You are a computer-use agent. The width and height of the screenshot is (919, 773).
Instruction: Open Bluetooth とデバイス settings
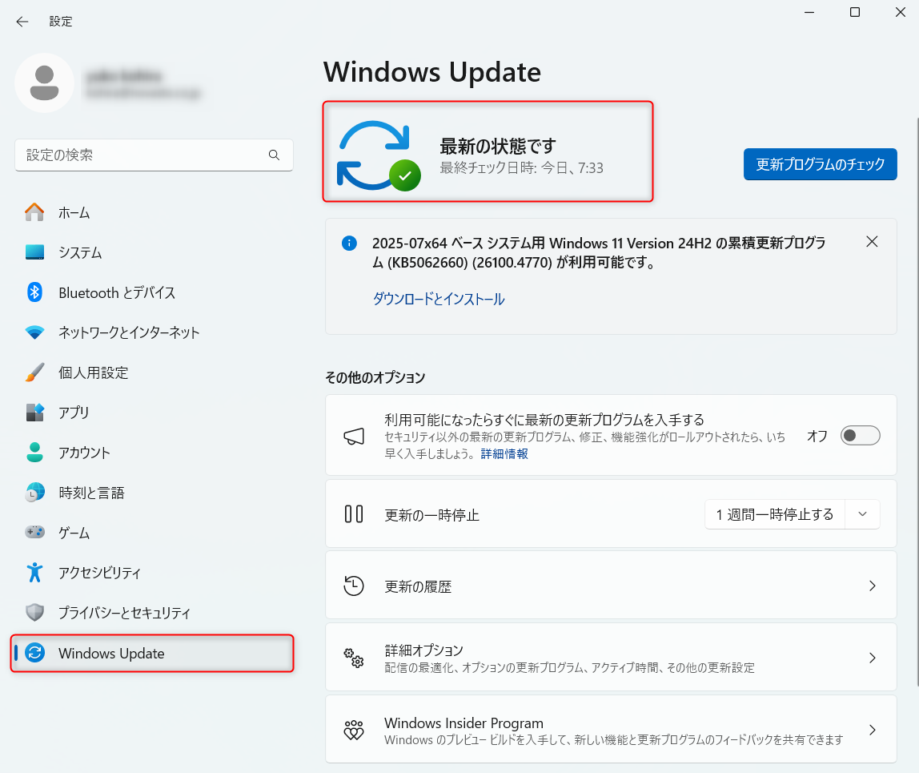click(x=152, y=292)
